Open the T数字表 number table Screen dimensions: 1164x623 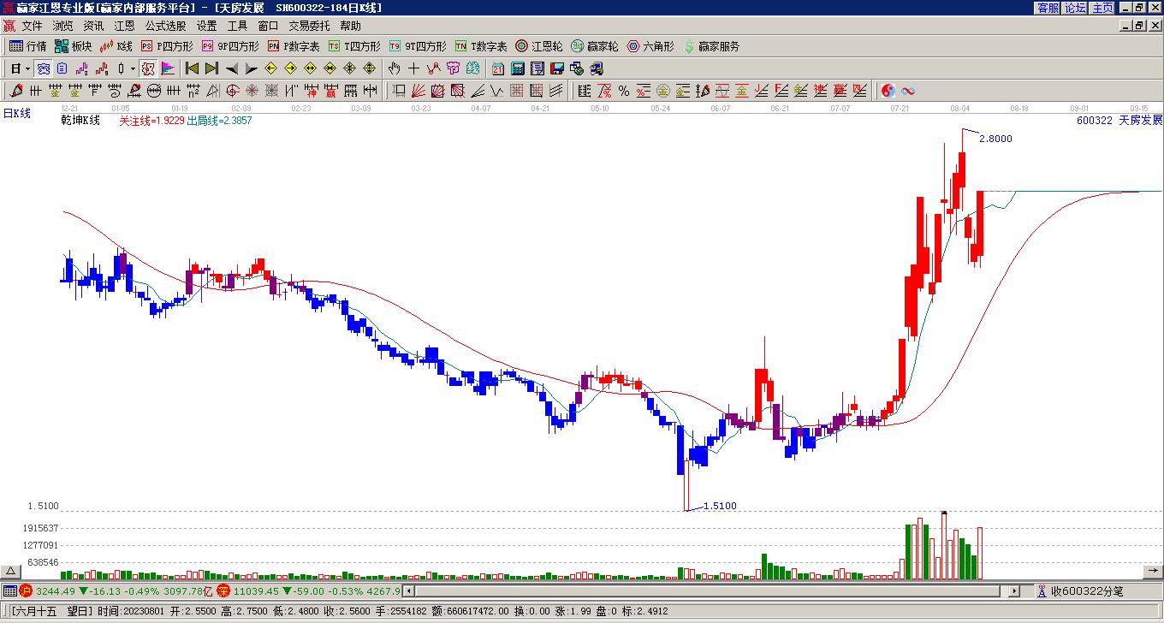point(481,46)
